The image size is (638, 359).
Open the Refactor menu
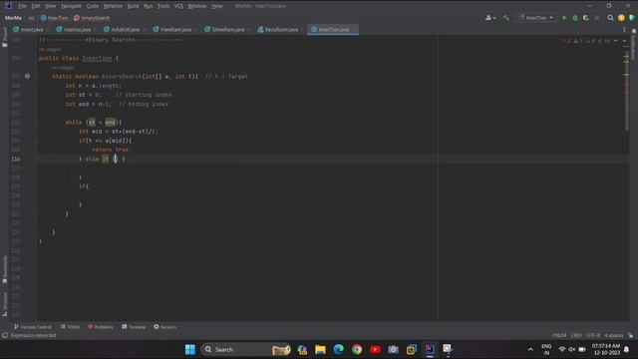113,6
